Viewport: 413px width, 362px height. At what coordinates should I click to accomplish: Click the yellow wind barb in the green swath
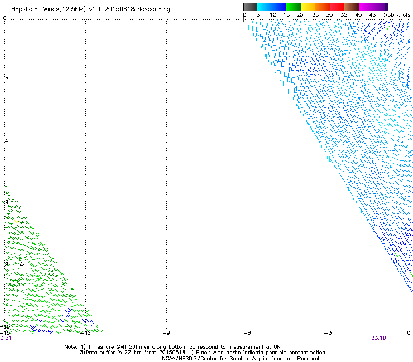coord(17,222)
